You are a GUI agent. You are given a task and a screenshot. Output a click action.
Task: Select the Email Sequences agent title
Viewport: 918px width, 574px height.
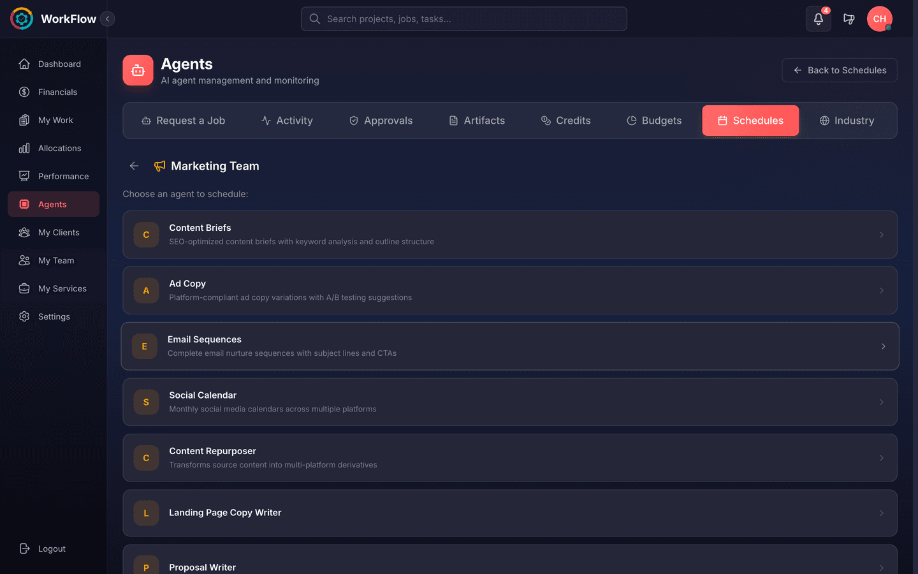(x=205, y=339)
